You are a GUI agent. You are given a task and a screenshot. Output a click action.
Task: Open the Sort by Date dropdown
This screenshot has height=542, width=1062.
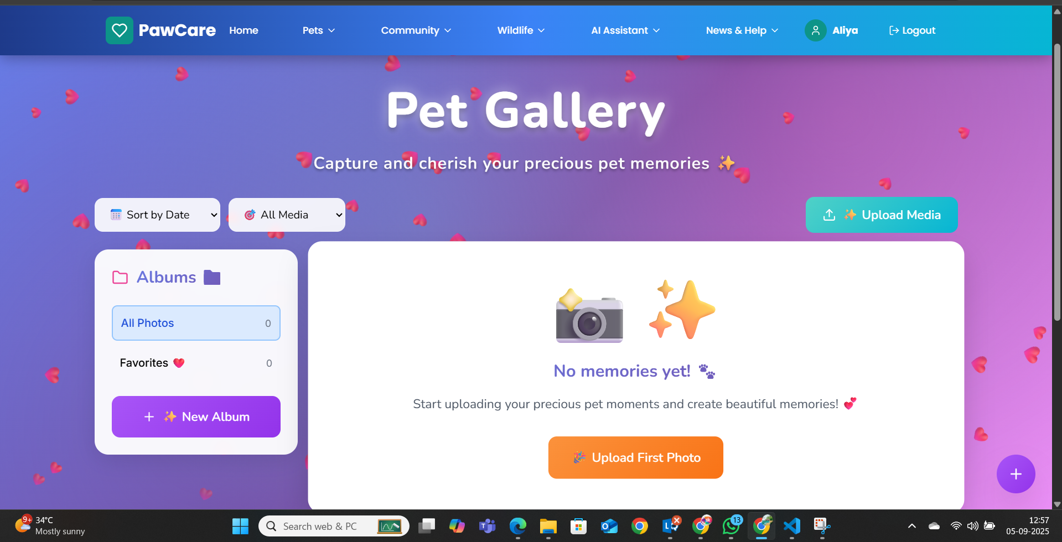pos(157,215)
